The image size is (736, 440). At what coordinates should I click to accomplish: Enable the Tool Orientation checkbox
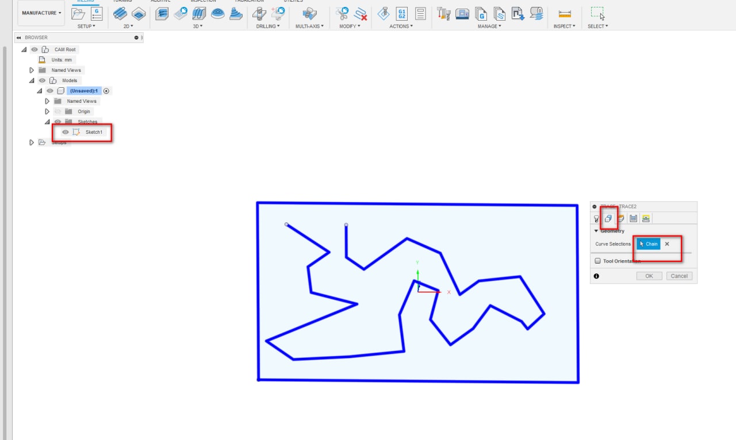(598, 261)
